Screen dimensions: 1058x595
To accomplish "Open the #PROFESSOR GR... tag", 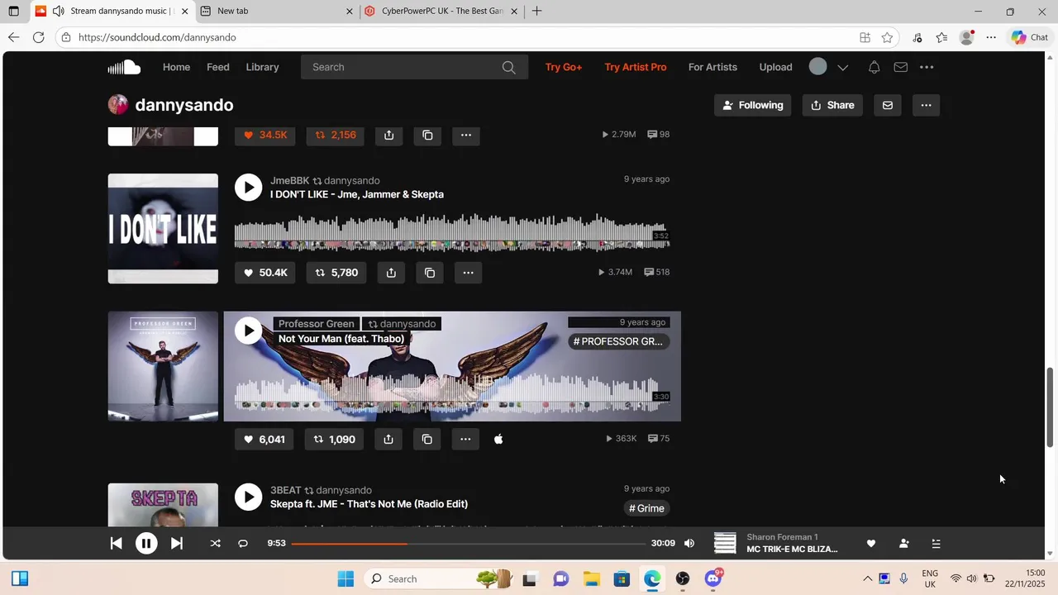I will (618, 341).
